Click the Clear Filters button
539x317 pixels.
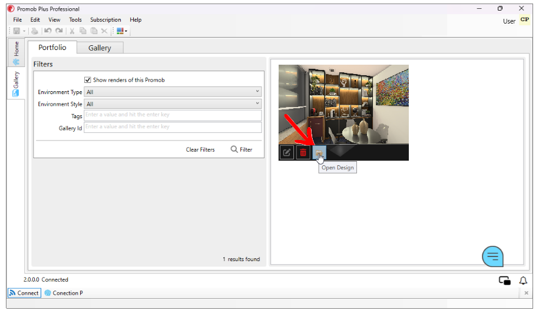[200, 149]
